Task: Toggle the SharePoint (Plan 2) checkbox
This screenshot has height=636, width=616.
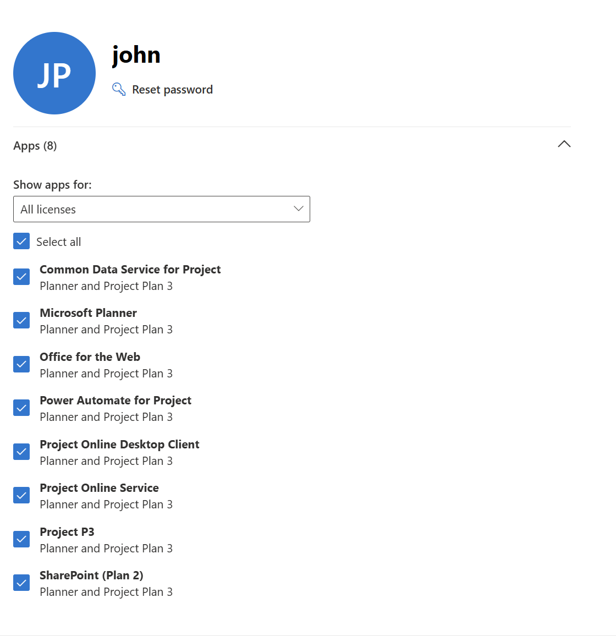Action: pyautogui.click(x=21, y=583)
